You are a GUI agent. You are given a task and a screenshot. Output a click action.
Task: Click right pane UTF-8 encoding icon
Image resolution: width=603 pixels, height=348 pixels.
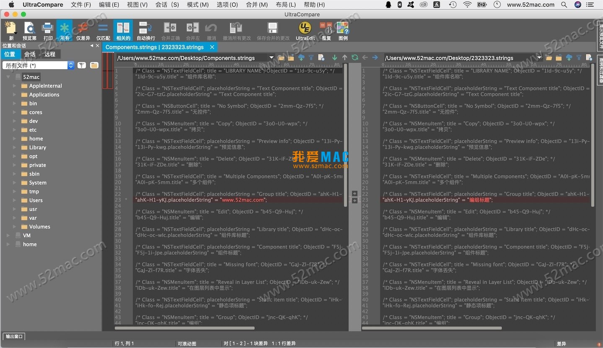579,58
